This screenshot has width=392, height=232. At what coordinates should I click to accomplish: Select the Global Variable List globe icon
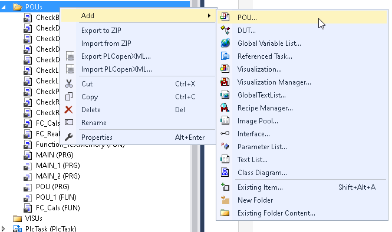coord(225,43)
